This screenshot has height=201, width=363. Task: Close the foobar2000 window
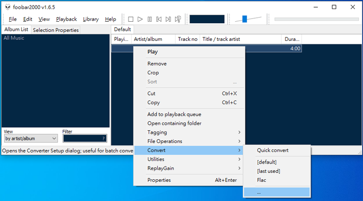coord(352,7)
